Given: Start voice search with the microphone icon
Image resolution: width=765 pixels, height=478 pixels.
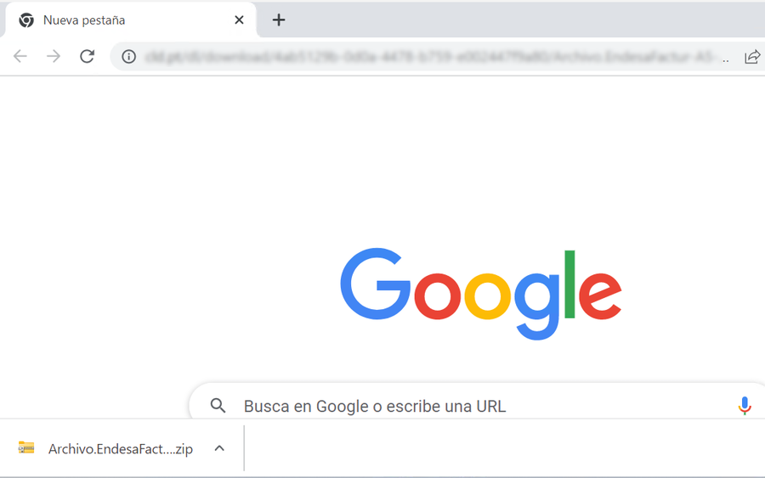Looking at the screenshot, I should point(745,405).
